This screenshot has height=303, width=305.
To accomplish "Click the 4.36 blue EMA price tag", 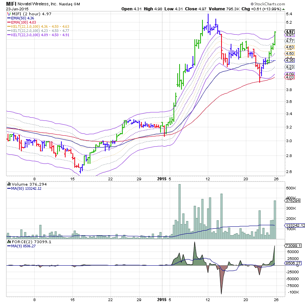I will [x=290, y=60].
